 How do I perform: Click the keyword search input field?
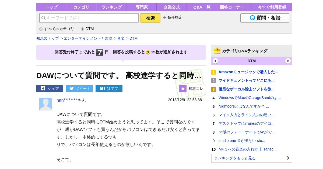click(89, 18)
